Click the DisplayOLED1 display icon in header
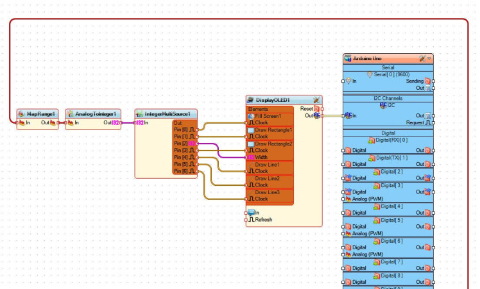Image resolution: width=480 pixels, height=289 pixels. point(251,100)
